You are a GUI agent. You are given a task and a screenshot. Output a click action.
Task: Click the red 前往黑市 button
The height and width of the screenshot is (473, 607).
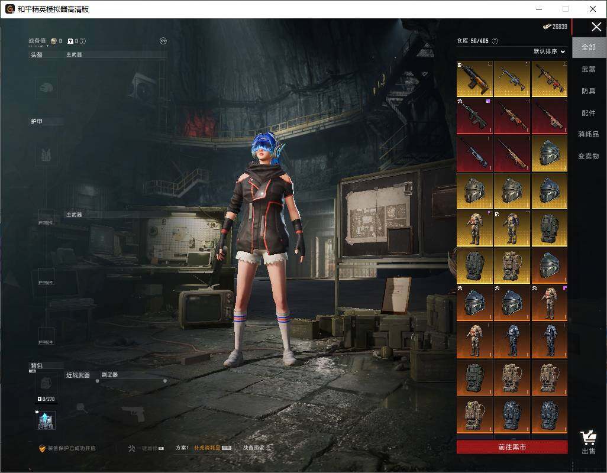[512, 447]
